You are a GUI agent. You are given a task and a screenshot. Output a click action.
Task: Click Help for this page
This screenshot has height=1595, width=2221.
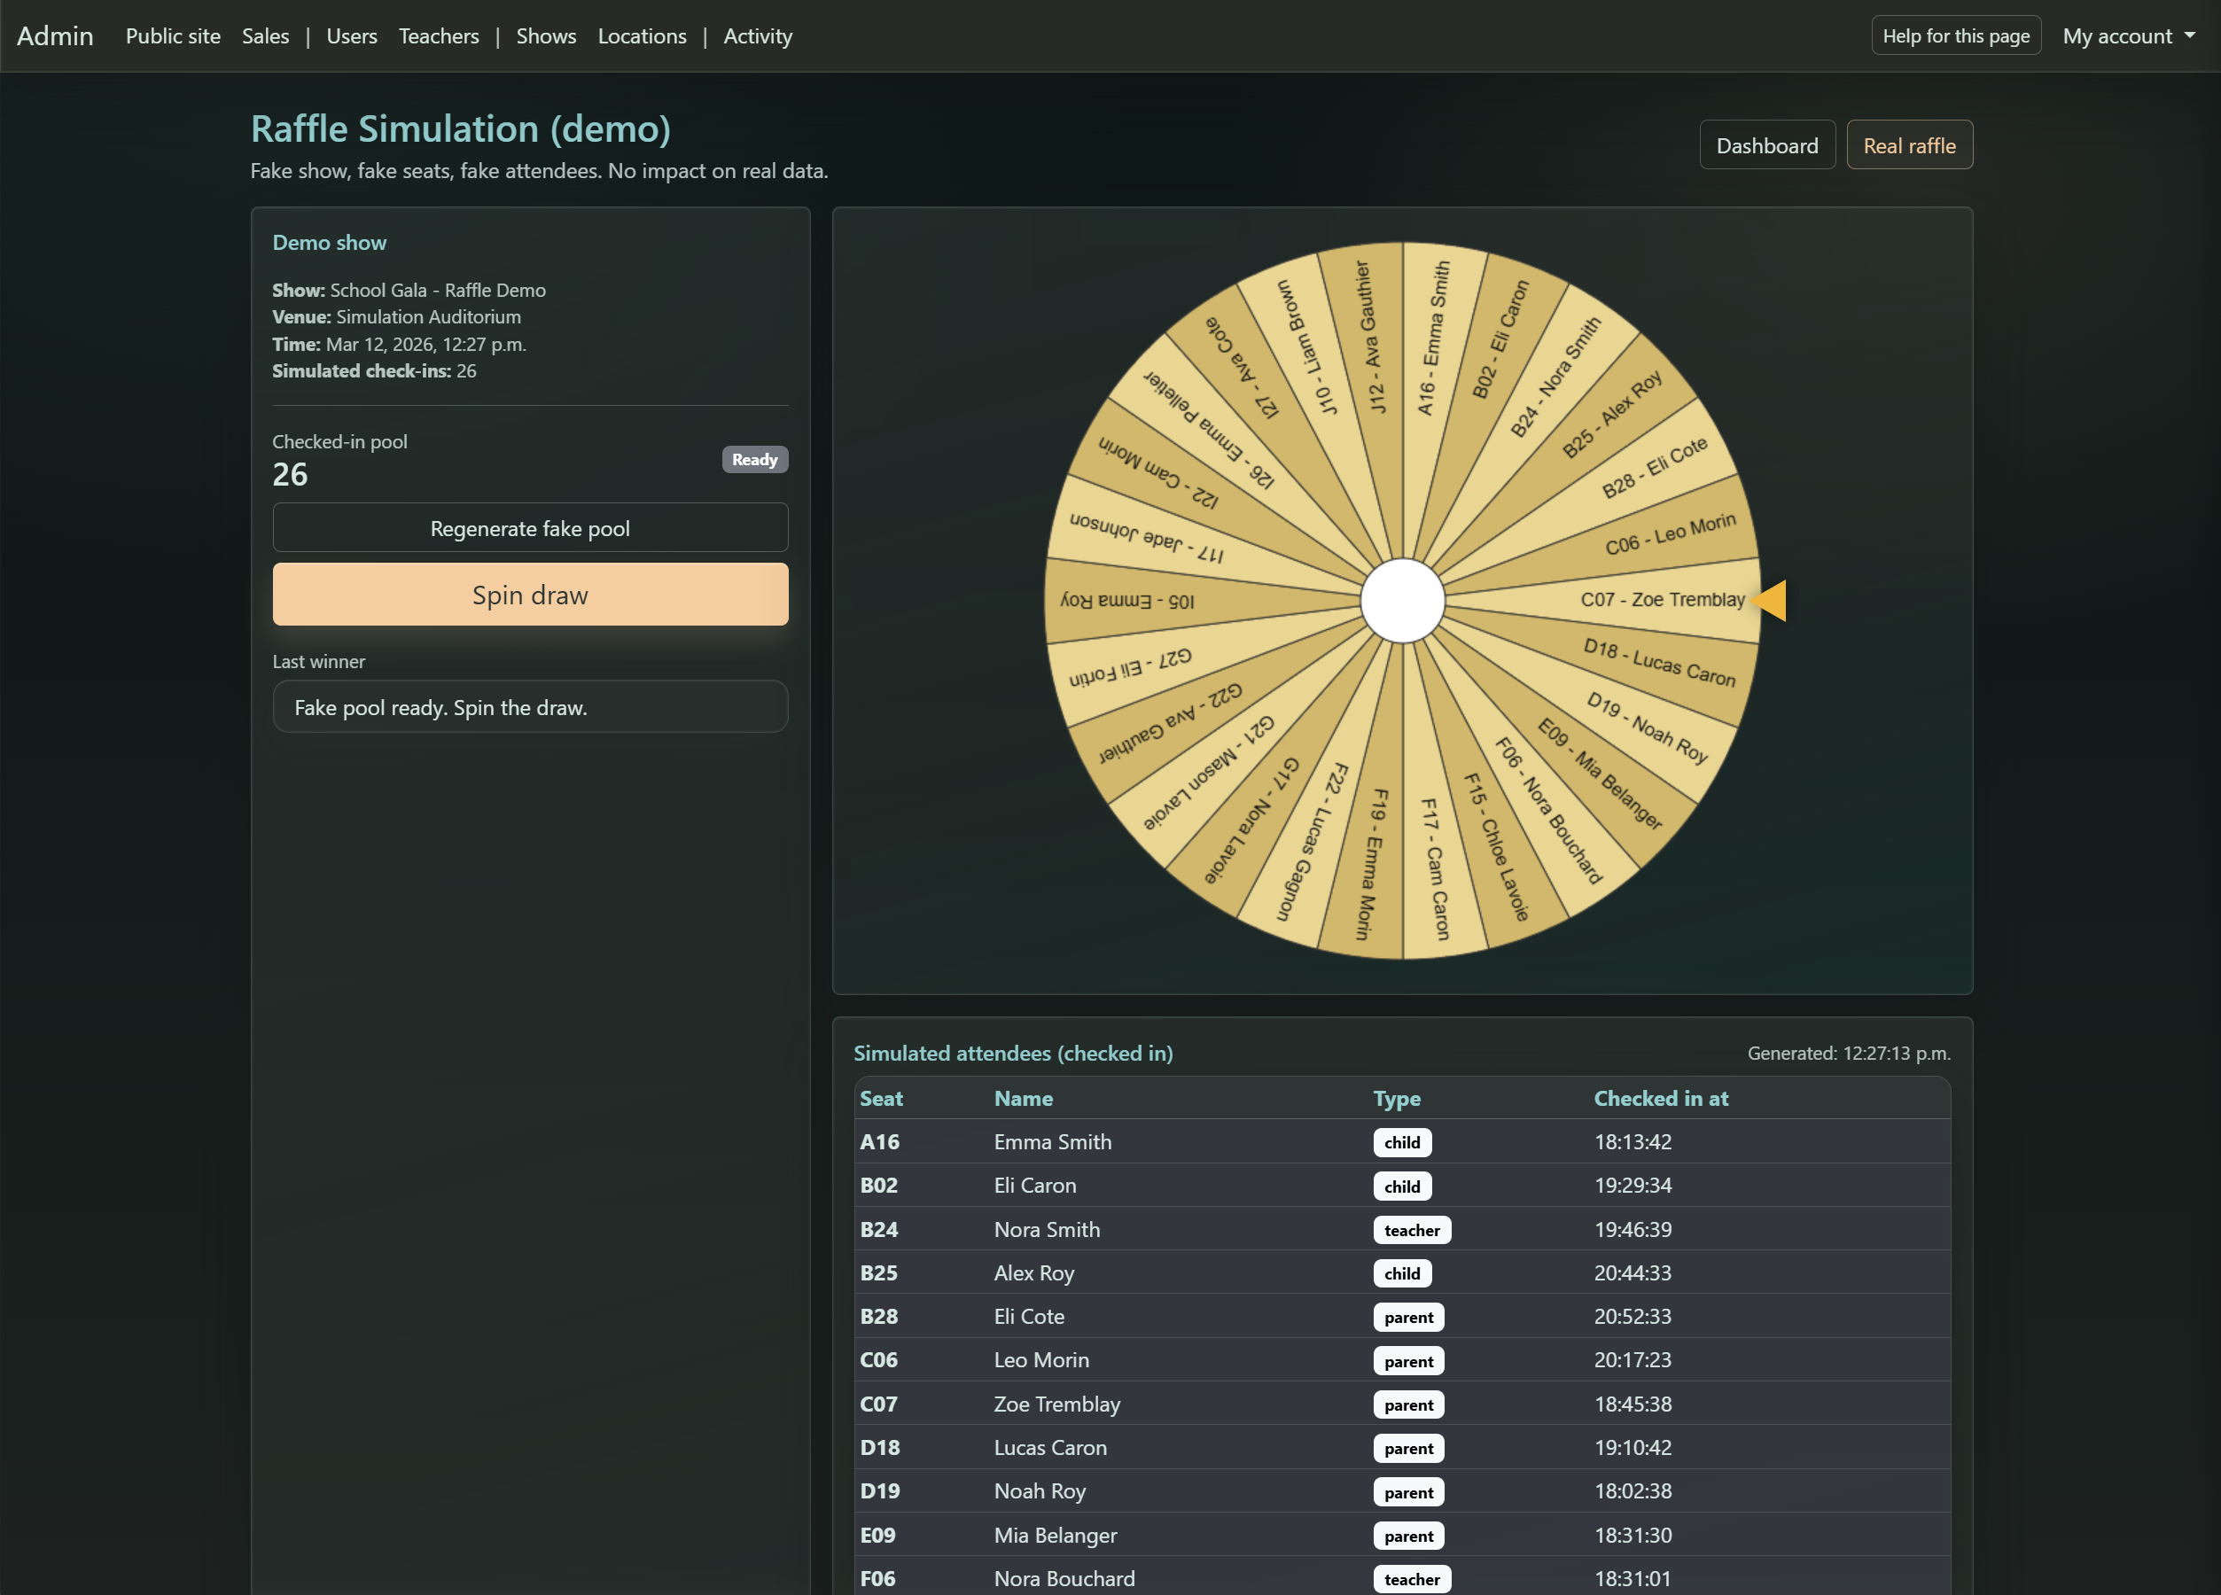pos(1954,35)
